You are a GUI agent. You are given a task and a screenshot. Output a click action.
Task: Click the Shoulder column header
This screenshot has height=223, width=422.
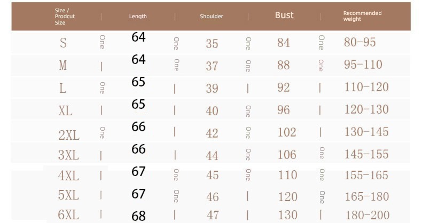(212, 17)
